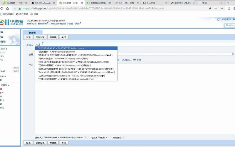Open the 格式 text formatting tool

coord(126,60)
